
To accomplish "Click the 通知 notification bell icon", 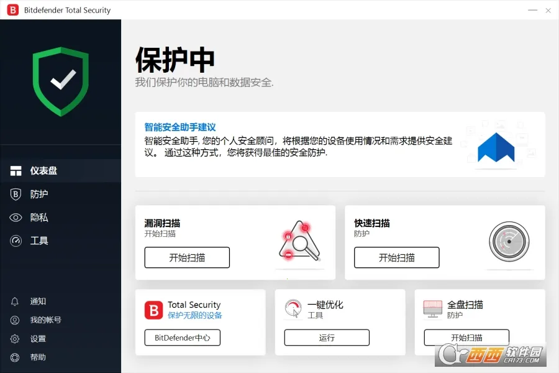I will point(15,301).
